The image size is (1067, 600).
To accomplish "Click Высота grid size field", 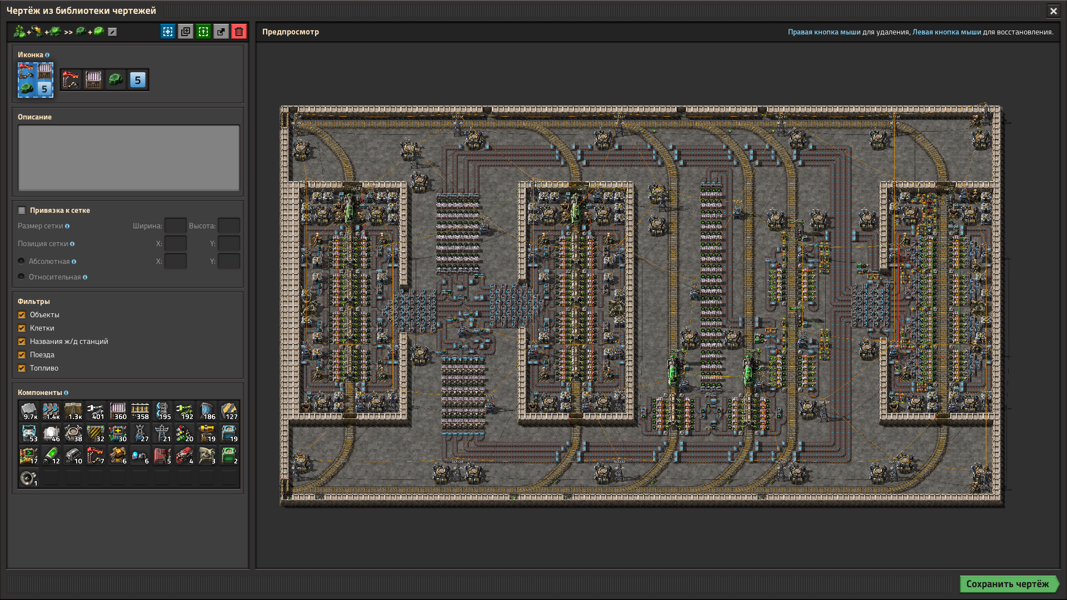I will [229, 226].
